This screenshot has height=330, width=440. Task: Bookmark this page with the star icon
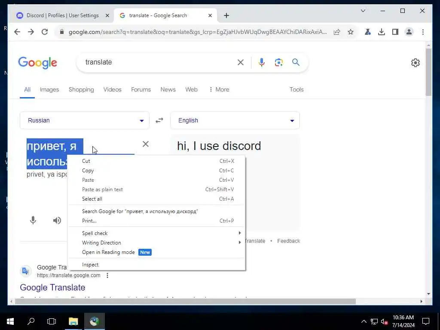[351, 32]
